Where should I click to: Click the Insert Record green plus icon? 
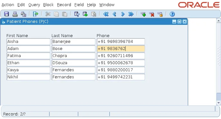143,14
